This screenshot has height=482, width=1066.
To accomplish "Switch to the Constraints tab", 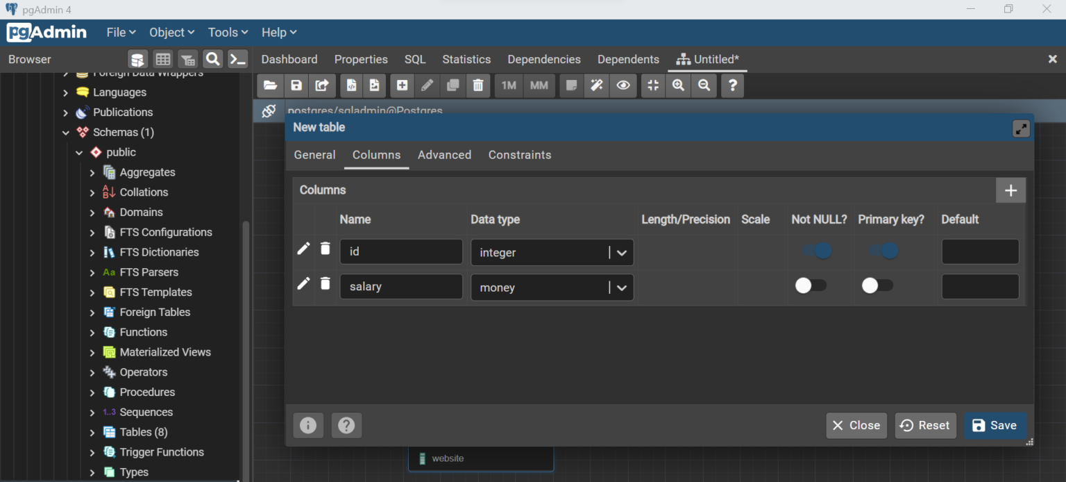I will 519,155.
